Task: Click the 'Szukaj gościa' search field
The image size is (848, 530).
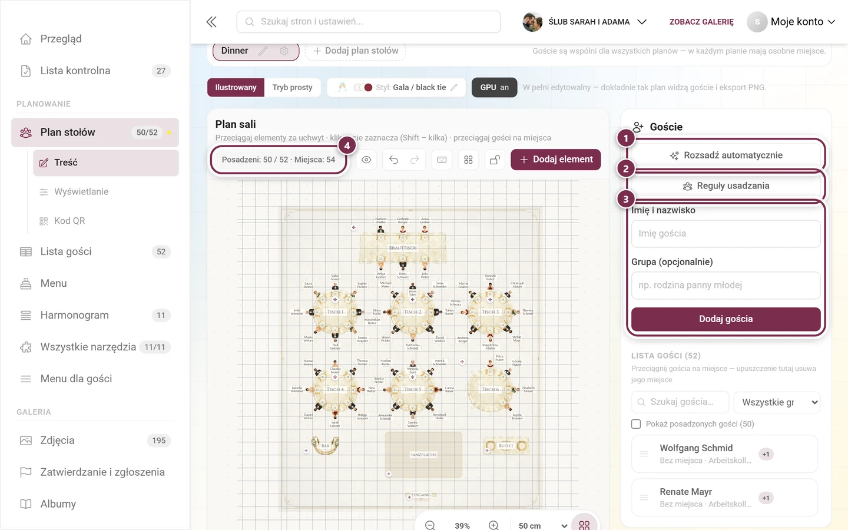Action: click(680, 402)
